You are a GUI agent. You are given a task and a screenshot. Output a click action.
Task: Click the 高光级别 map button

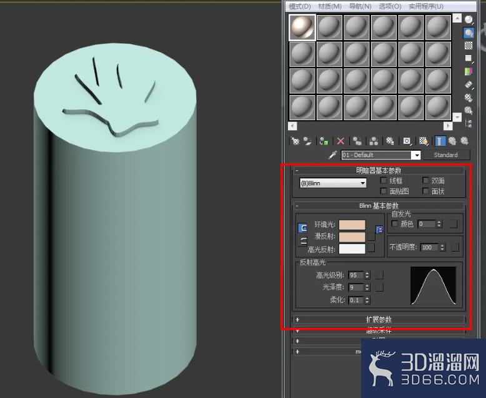click(379, 275)
